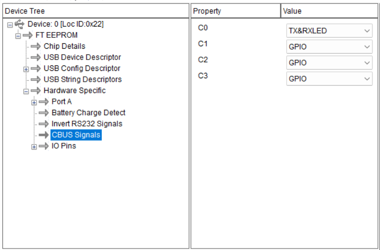Screen dimensions: 380x250
Task: Collapse the FT EEPROM node
Action: tap(18, 35)
